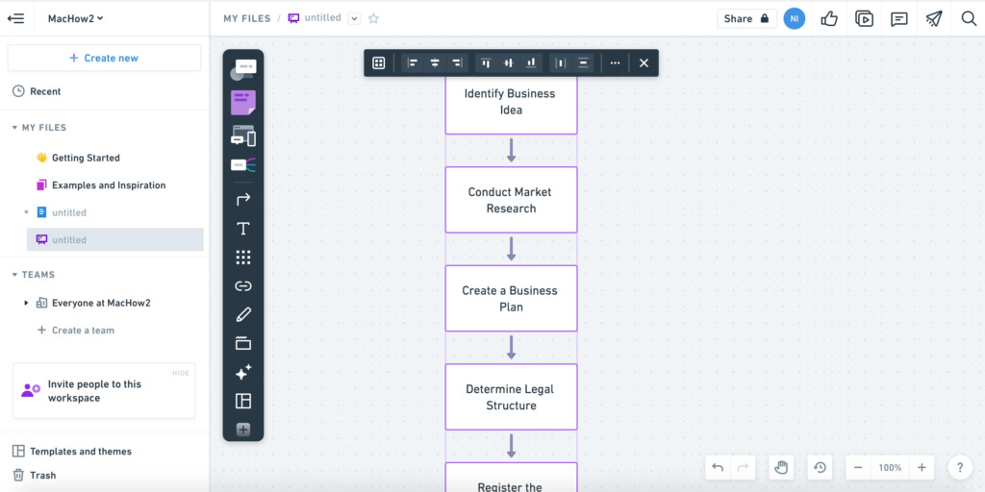Image resolution: width=985 pixels, height=492 pixels.
Task: Hide the invite people card
Action: point(181,373)
